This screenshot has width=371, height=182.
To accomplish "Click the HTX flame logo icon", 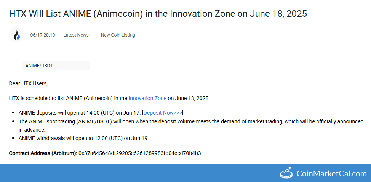I will [17, 35].
